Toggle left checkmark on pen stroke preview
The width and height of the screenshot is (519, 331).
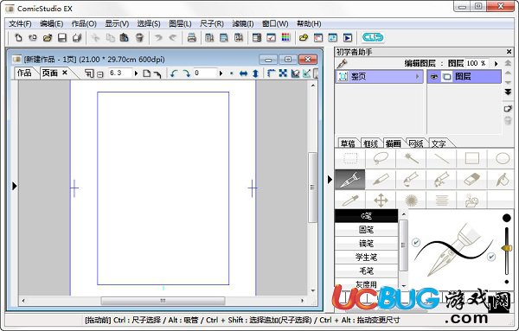[416, 242]
